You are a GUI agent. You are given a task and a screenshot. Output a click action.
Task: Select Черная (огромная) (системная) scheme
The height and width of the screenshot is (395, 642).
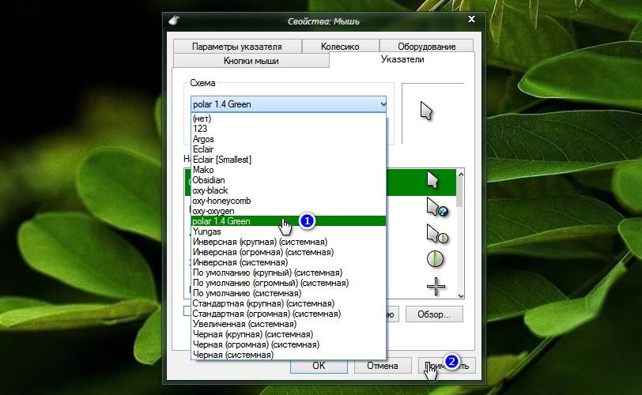(289, 344)
